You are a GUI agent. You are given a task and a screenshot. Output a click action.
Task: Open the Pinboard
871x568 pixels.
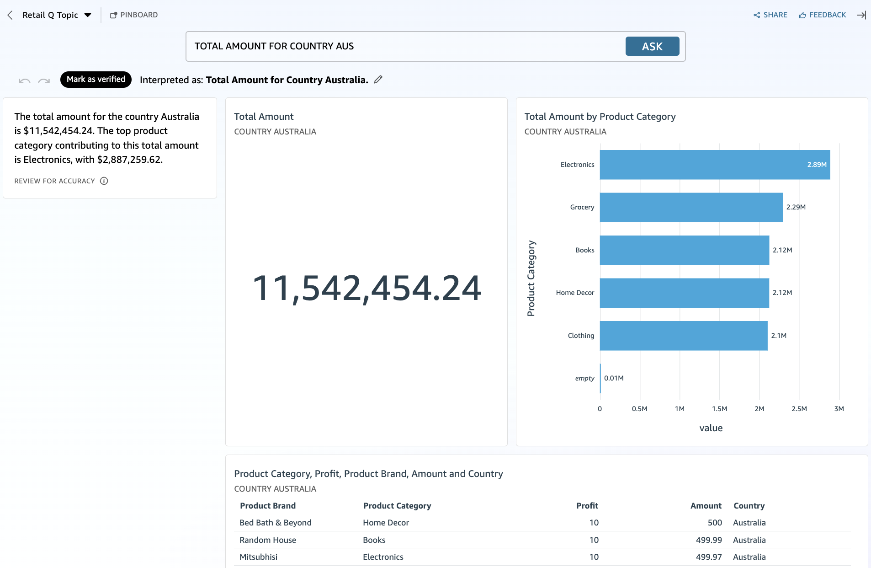134,15
